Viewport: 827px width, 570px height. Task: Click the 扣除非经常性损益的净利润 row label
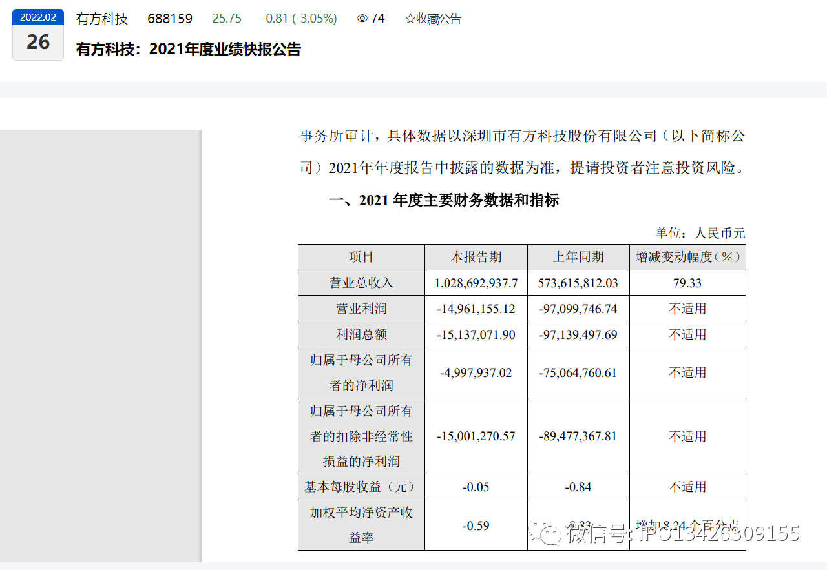coord(361,436)
